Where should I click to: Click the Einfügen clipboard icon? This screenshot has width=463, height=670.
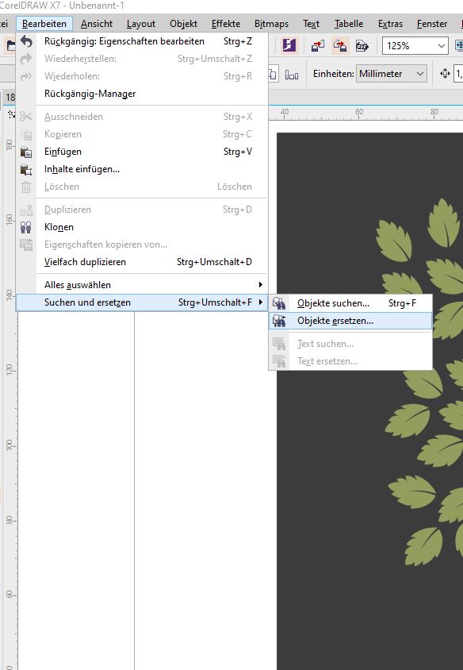[26, 152]
